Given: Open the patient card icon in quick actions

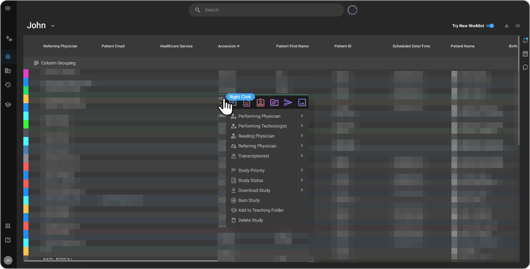Looking at the screenshot, I should point(260,102).
